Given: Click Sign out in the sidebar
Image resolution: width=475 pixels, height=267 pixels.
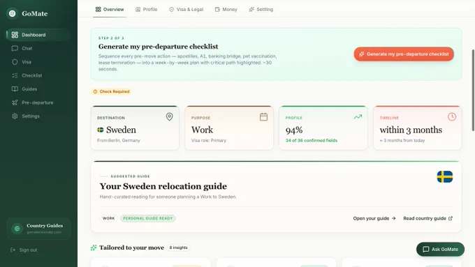Looking at the screenshot, I should 24,250.
